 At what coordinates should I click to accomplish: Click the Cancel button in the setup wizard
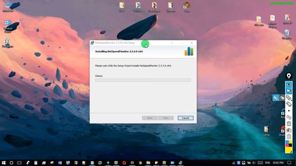185,118
